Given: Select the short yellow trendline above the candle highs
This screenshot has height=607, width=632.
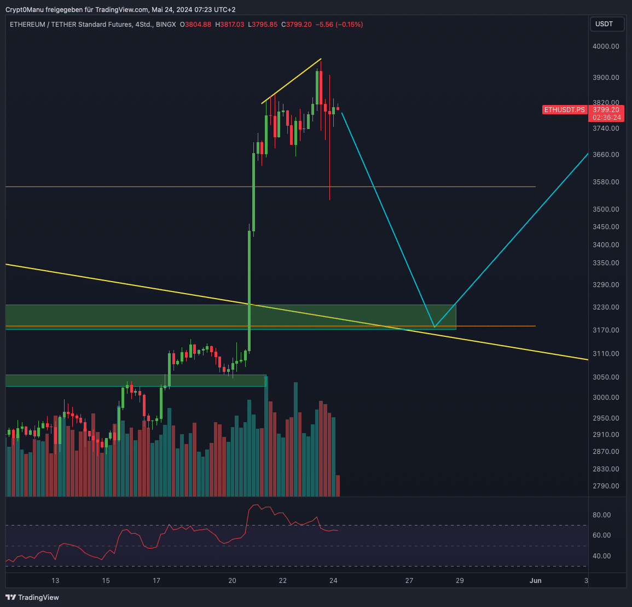Looking at the screenshot, I should pyautogui.click(x=291, y=81).
